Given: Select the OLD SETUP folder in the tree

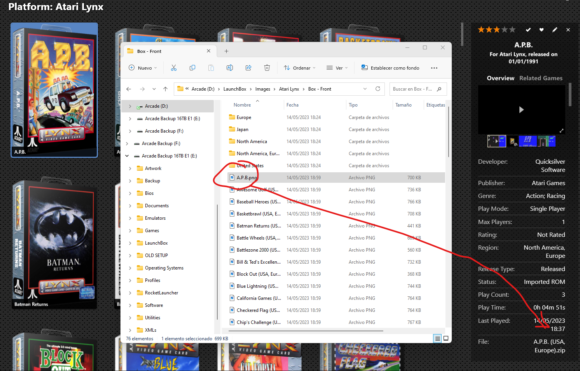Looking at the screenshot, I should [x=156, y=255].
